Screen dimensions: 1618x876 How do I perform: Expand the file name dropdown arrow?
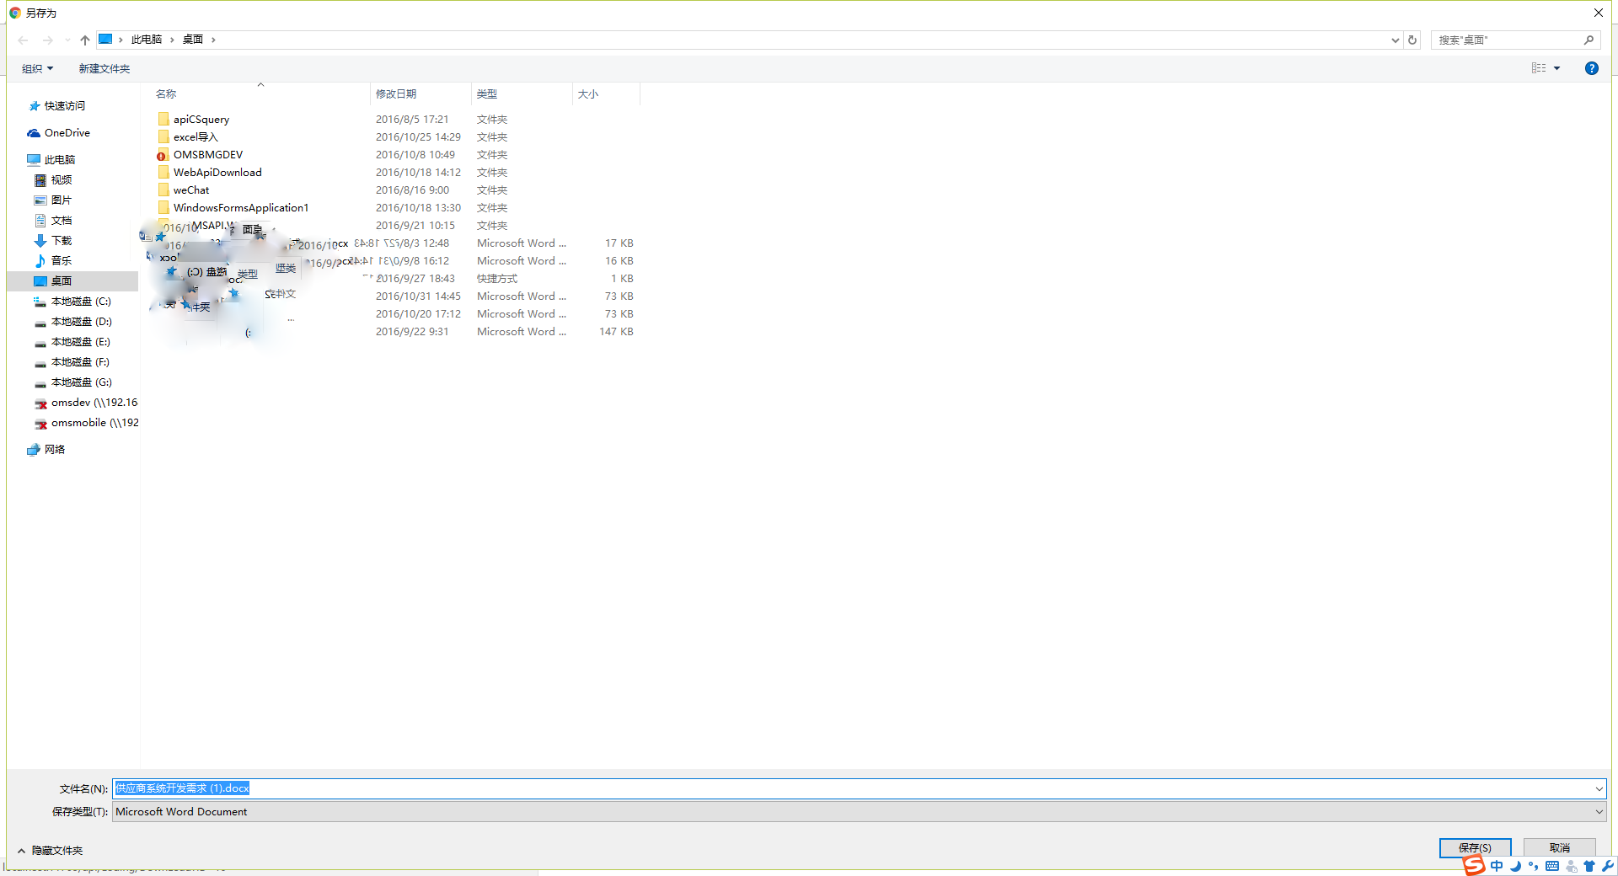(1599, 788)
